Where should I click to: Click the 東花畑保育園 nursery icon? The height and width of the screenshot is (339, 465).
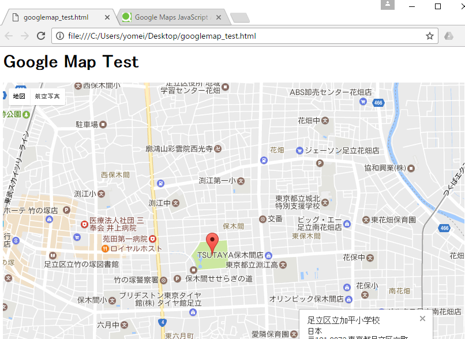click(x=366, y=219)
